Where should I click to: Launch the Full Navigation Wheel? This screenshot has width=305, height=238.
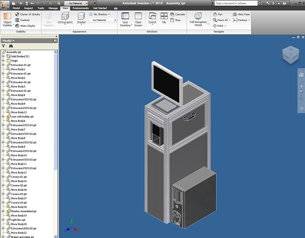coord(198,19)
